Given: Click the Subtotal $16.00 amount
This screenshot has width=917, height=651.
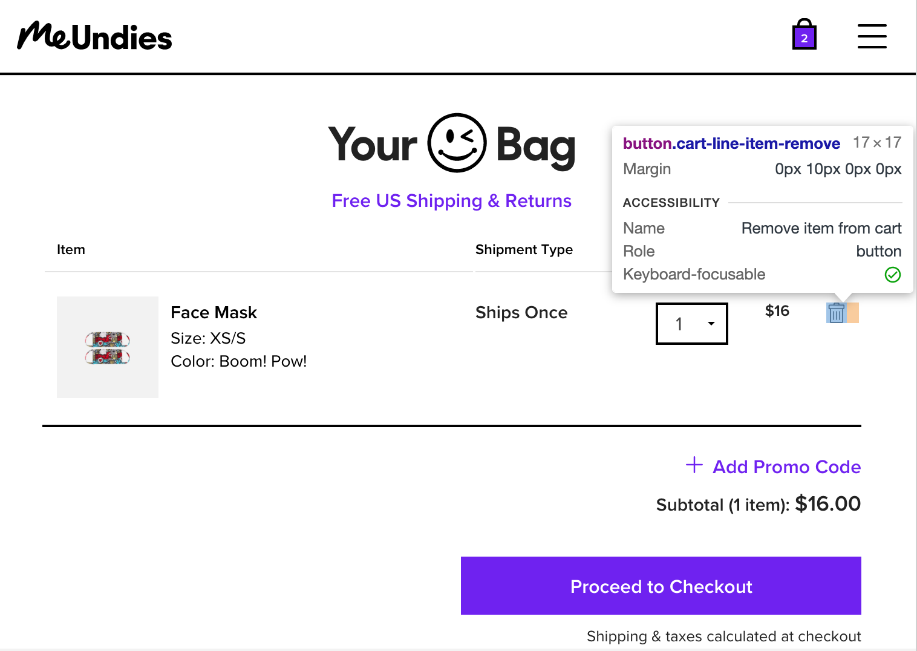Looking at the screenshot, I should (827, 503).
